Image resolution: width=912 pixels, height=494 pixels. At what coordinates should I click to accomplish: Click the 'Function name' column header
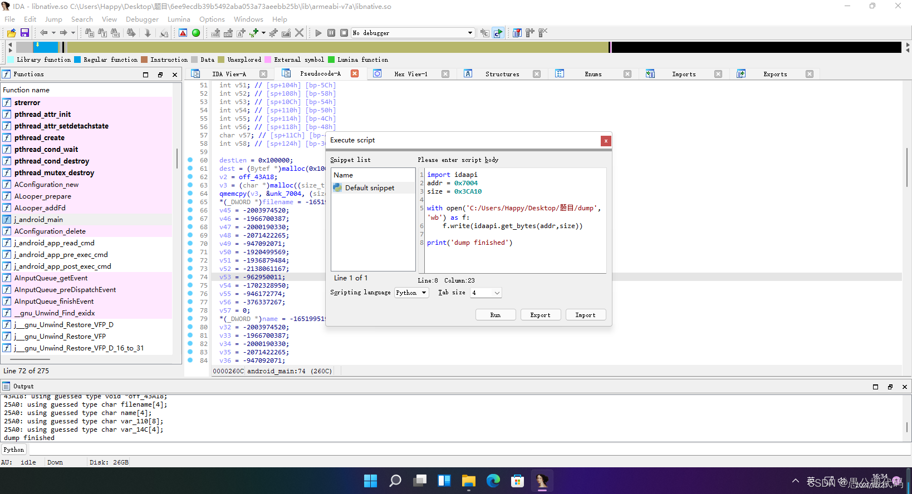[87, 90]
